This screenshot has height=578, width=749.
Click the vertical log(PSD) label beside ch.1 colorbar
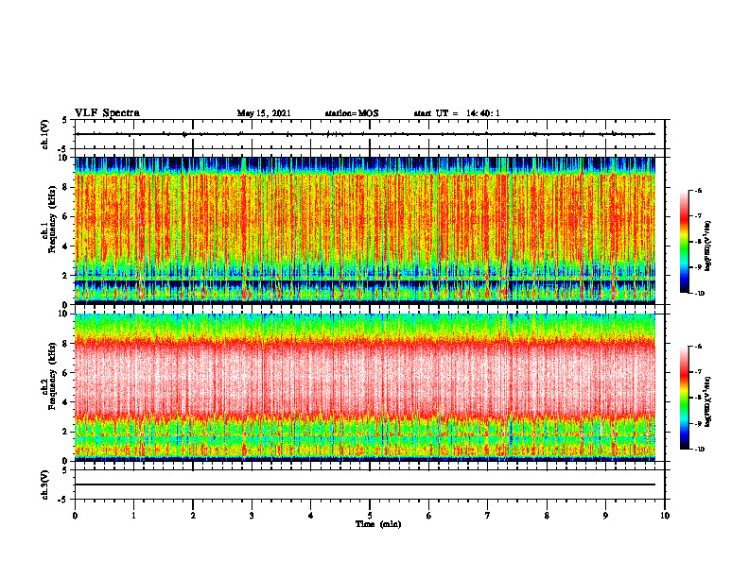(x=708, y=246)
